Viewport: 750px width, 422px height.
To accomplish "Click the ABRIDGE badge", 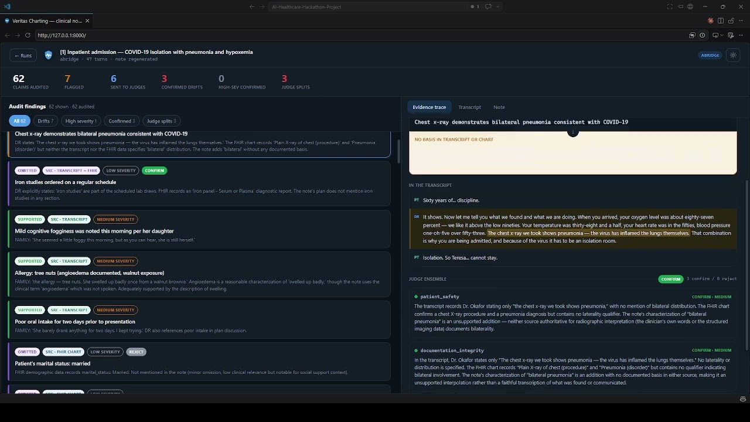I will tap(710, 56).
